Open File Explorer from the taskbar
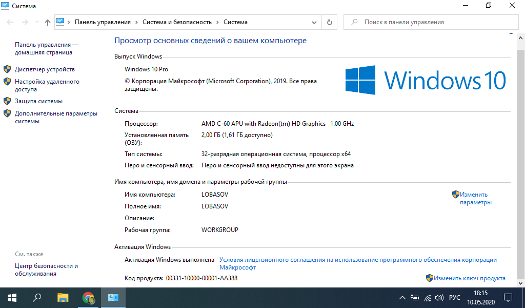 coord(63,298)
